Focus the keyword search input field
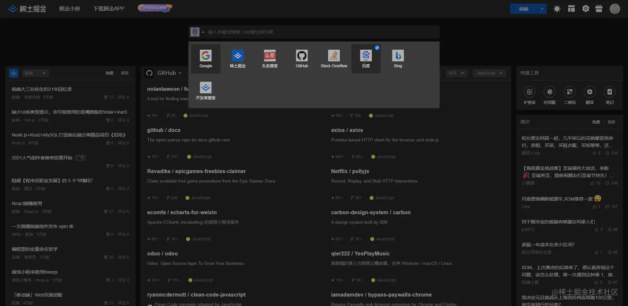The image size is (628, 306). point(322,32)
